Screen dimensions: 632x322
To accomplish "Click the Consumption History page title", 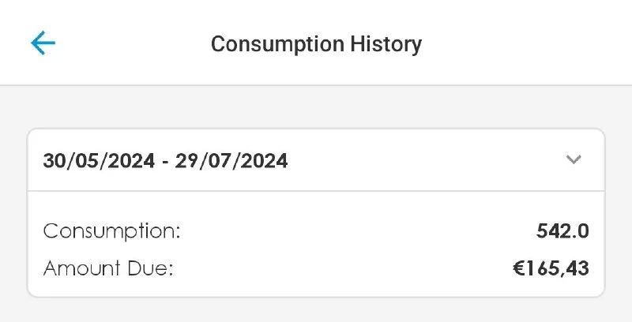I will (x=316, y=43).
